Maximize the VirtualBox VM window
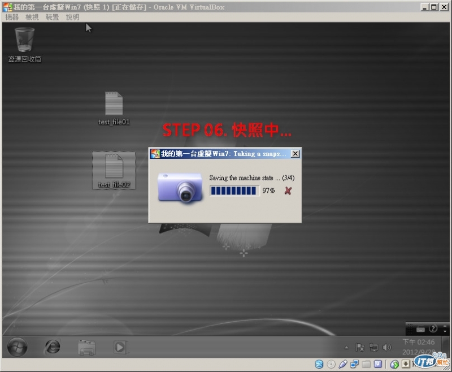Image resolution: width=452 pixels, height=372 pixels. [x=434, y=7]
